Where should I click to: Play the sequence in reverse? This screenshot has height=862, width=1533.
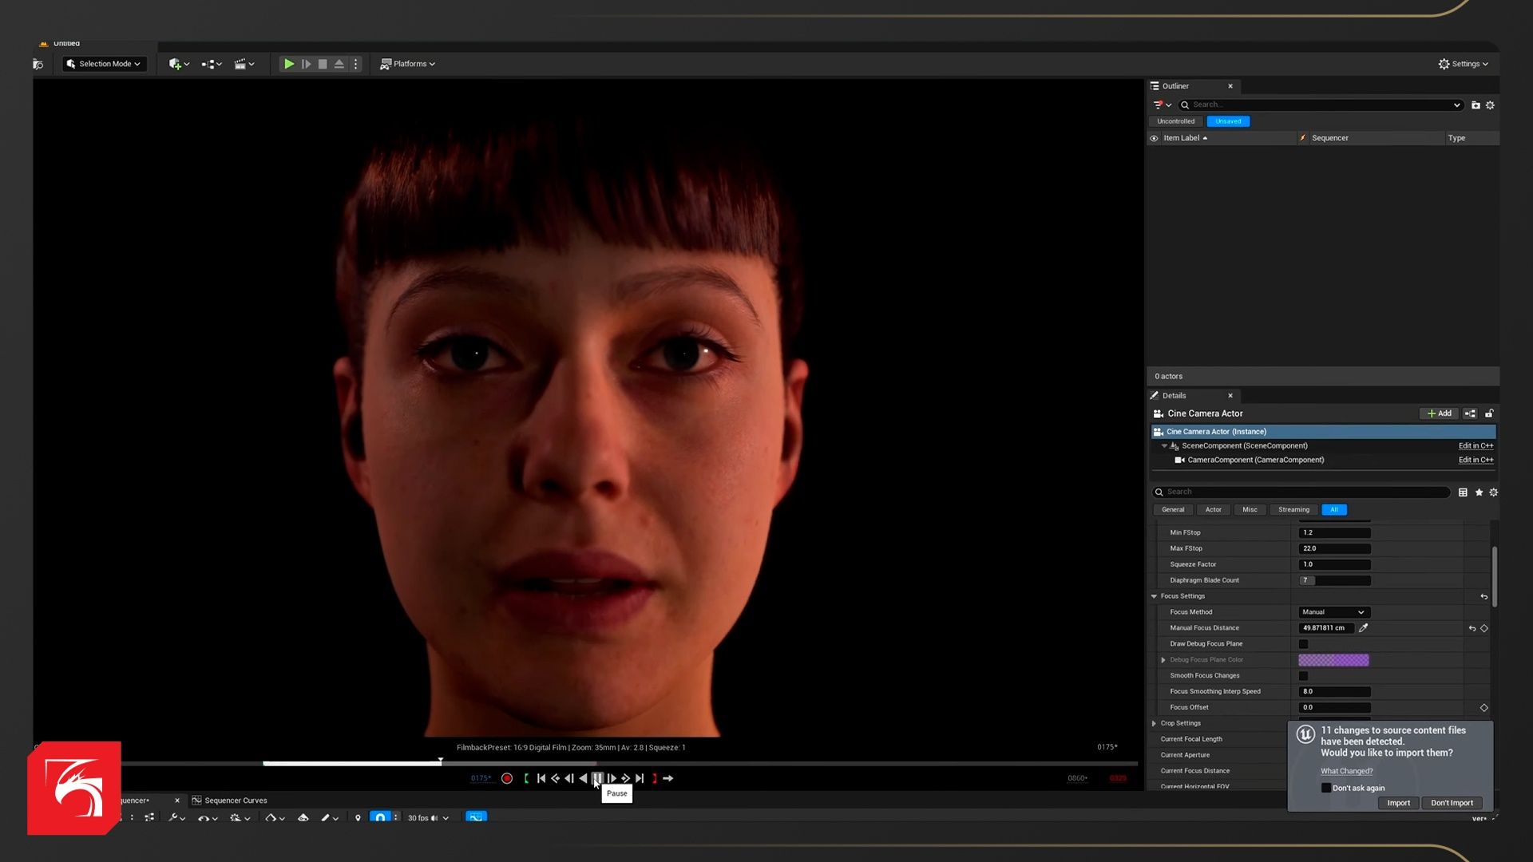click(x=583, y=778)
